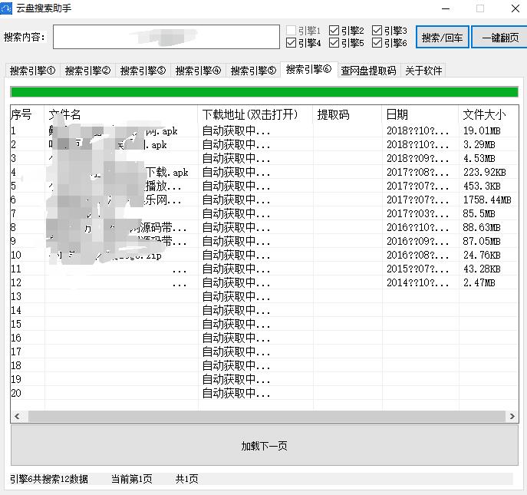Click the 共1页 status text
The width and height of the screenshot is (527, 495).
click(x=187, y=479)
